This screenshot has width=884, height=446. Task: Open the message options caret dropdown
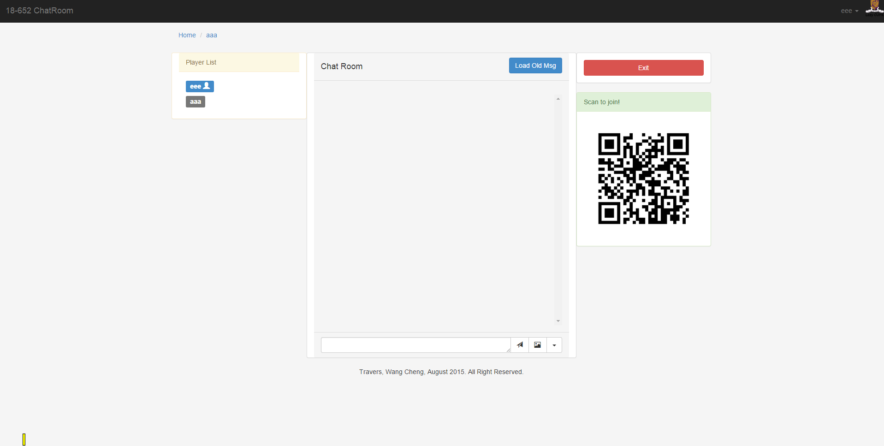coord(554,345)
